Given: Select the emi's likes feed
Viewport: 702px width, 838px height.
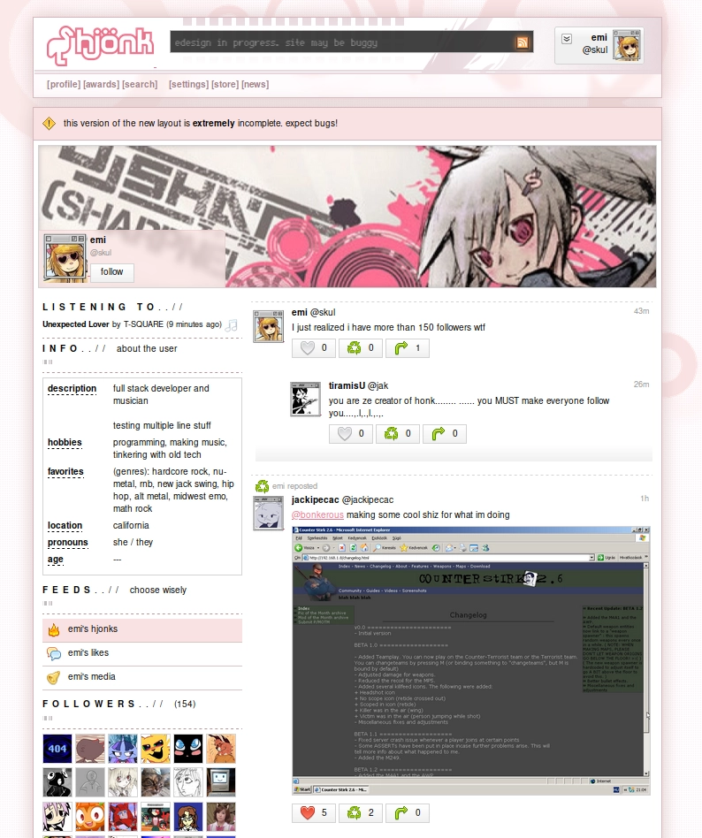Looking at the screenshot, I should click(142, 653).
